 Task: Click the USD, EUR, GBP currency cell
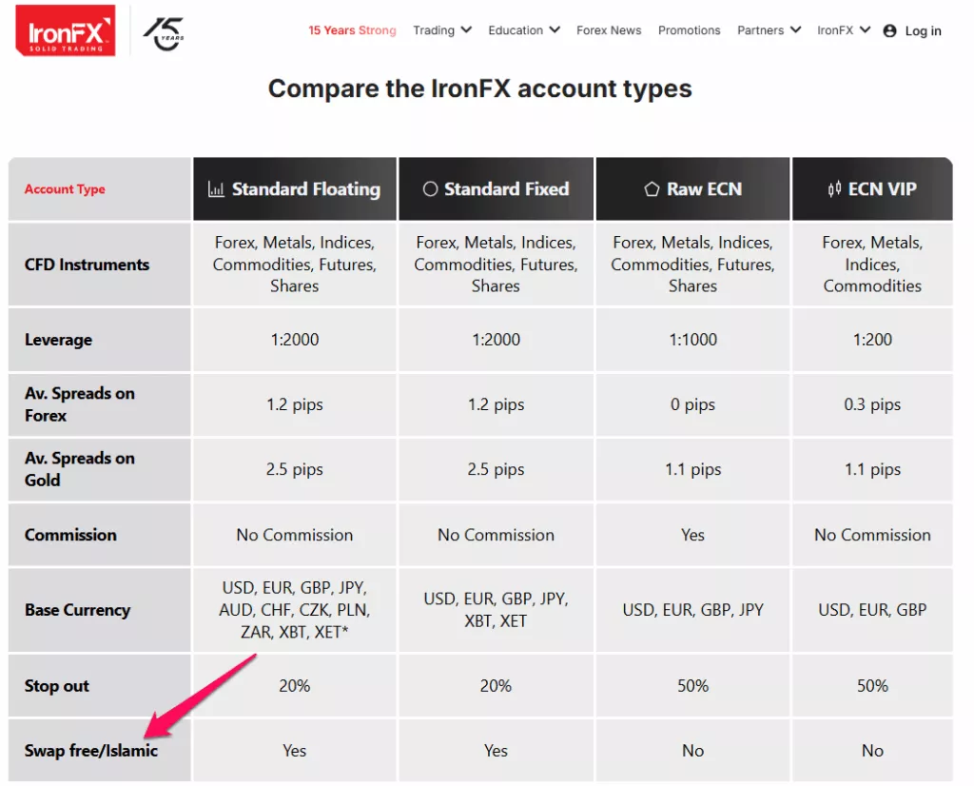tap(872, 610)
